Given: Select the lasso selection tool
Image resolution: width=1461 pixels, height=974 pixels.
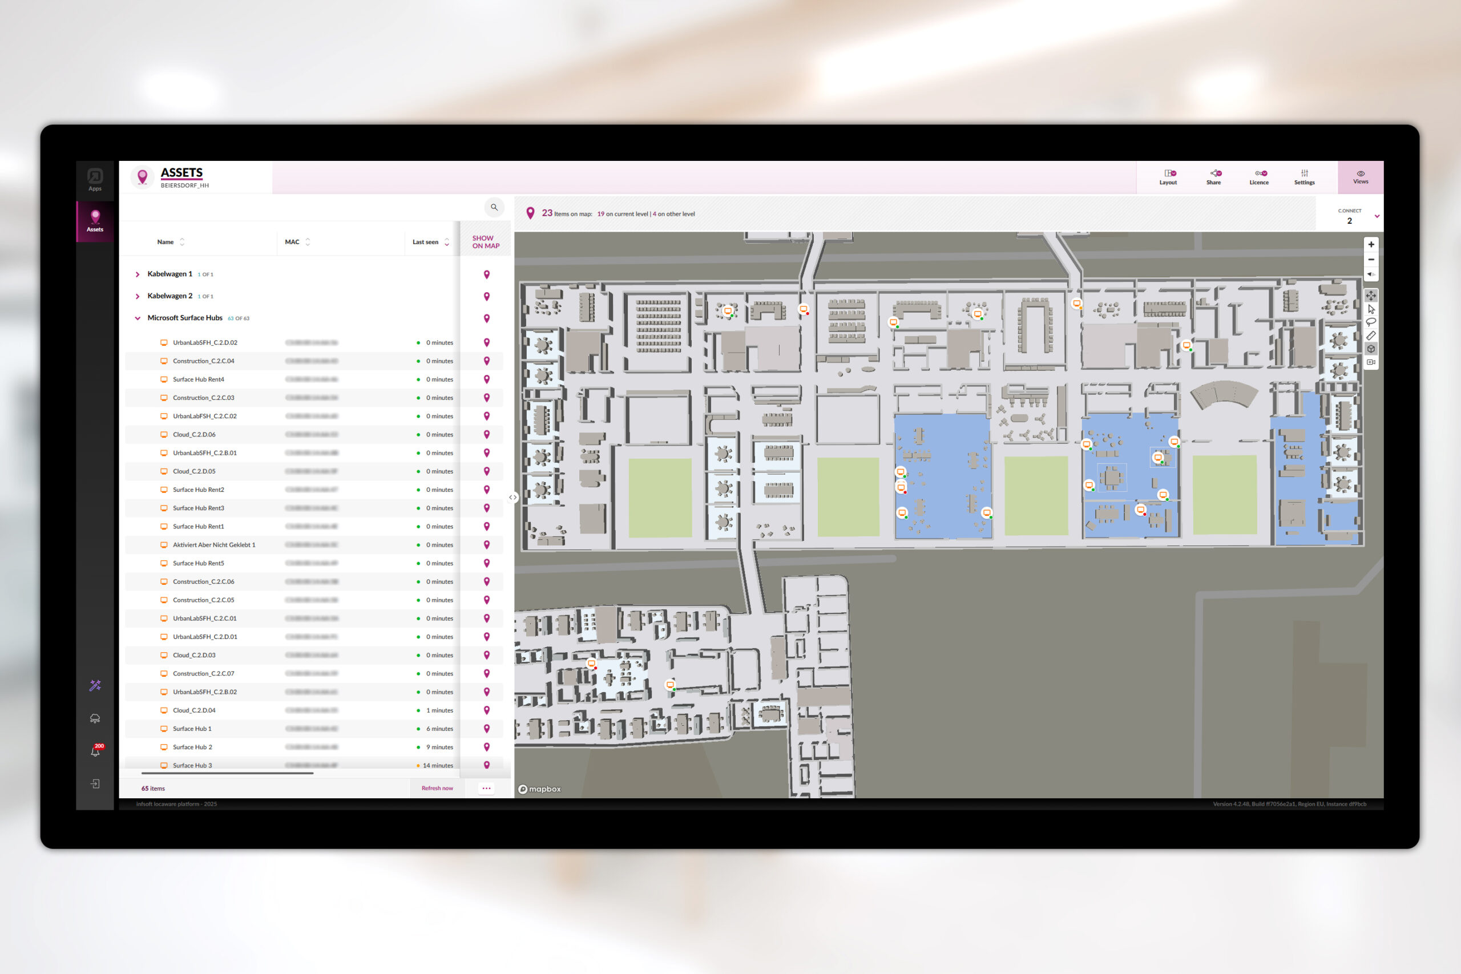Looking at the screenshot, I should [x=1371, y=322].
